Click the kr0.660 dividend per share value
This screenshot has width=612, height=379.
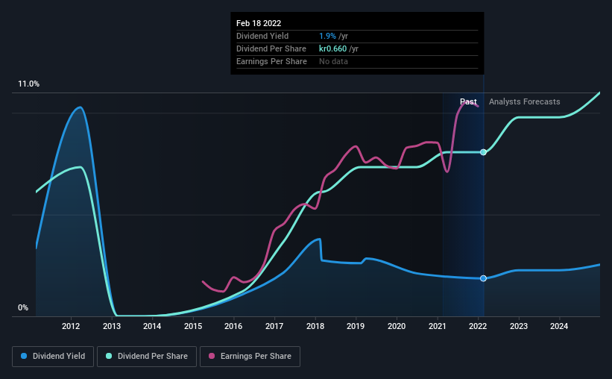click(332, 48)
